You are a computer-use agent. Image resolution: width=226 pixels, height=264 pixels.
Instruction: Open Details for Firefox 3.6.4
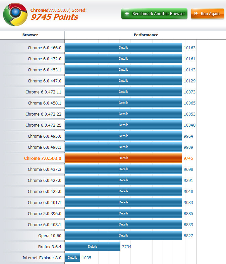[93, 247]
